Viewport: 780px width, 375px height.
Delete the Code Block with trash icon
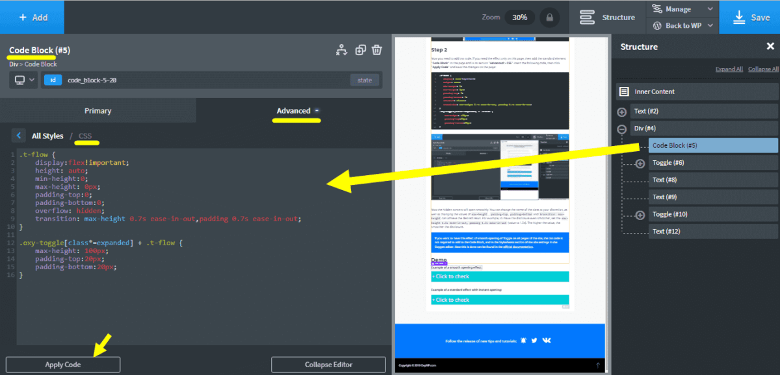[x=377, y=50]
